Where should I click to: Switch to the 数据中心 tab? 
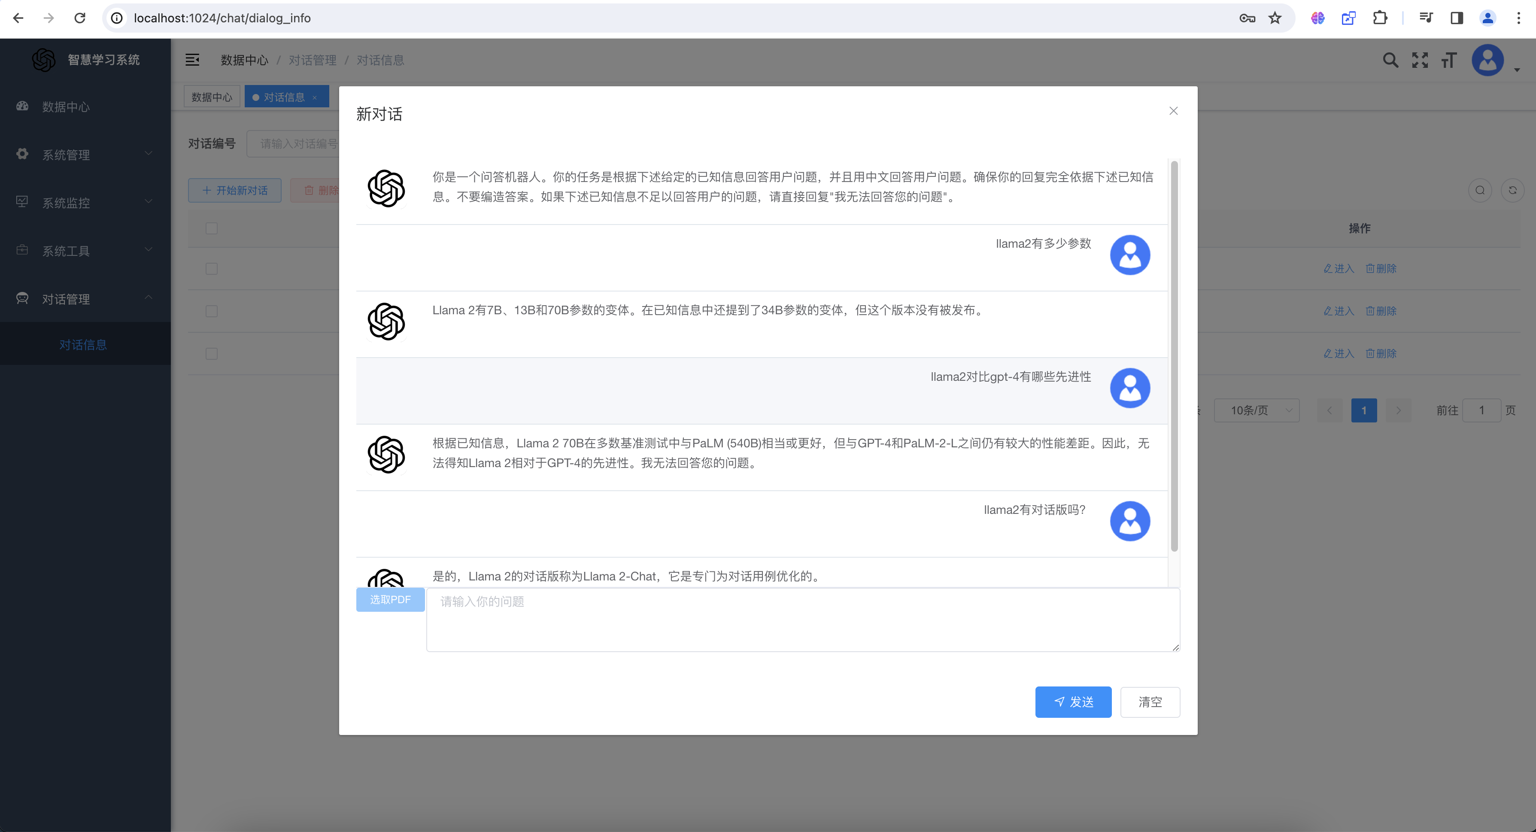tap(212, 97)
